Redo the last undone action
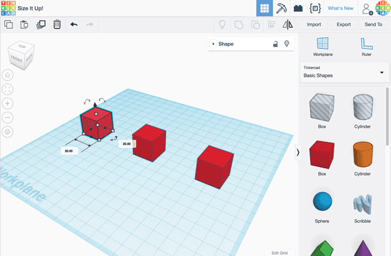The height and width of the screenshot is (256, 391). tap(89, 25)
